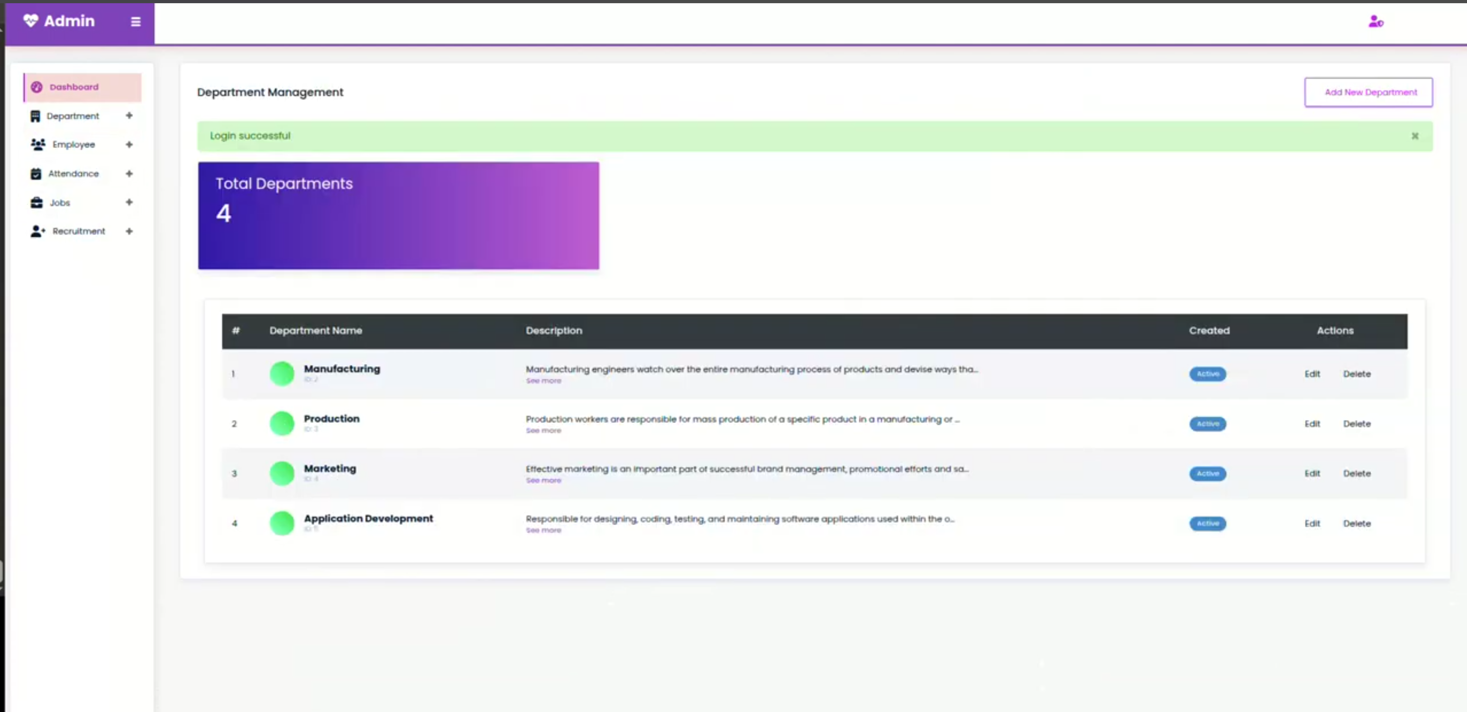Image resolution: width=1467 pixels, height=712 pixels.
Task: Click the Department building icon
Action: point(35,116)
